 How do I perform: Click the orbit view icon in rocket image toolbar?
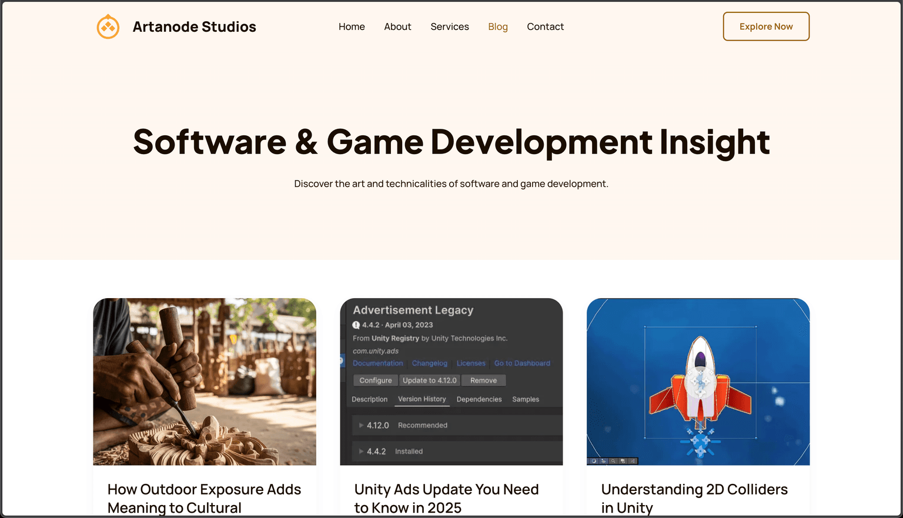594,461
